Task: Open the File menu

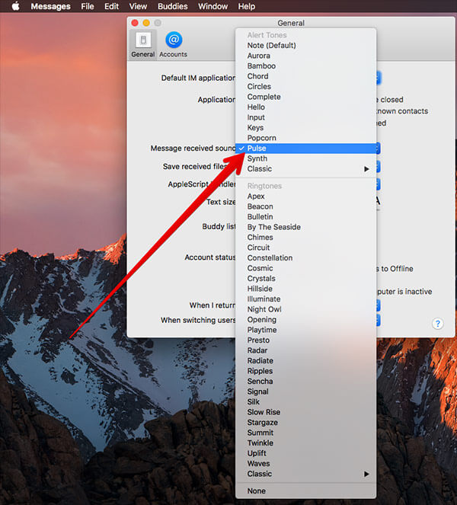Action: [x=88, y=6]
